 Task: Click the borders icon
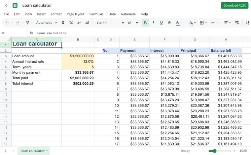coord(202,23)
